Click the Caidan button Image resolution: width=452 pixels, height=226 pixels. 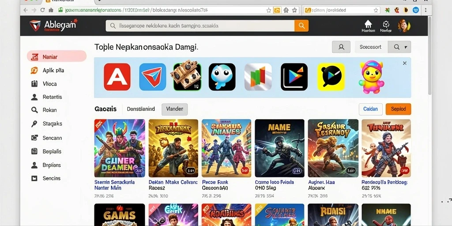(x=370, y=109)
